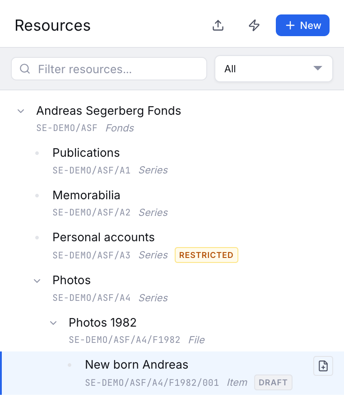Image resolution: width=344 pixels, height=412 pixels.
Task: Click the Andreas Segerberg Fonds title
Action: point(109,111)
